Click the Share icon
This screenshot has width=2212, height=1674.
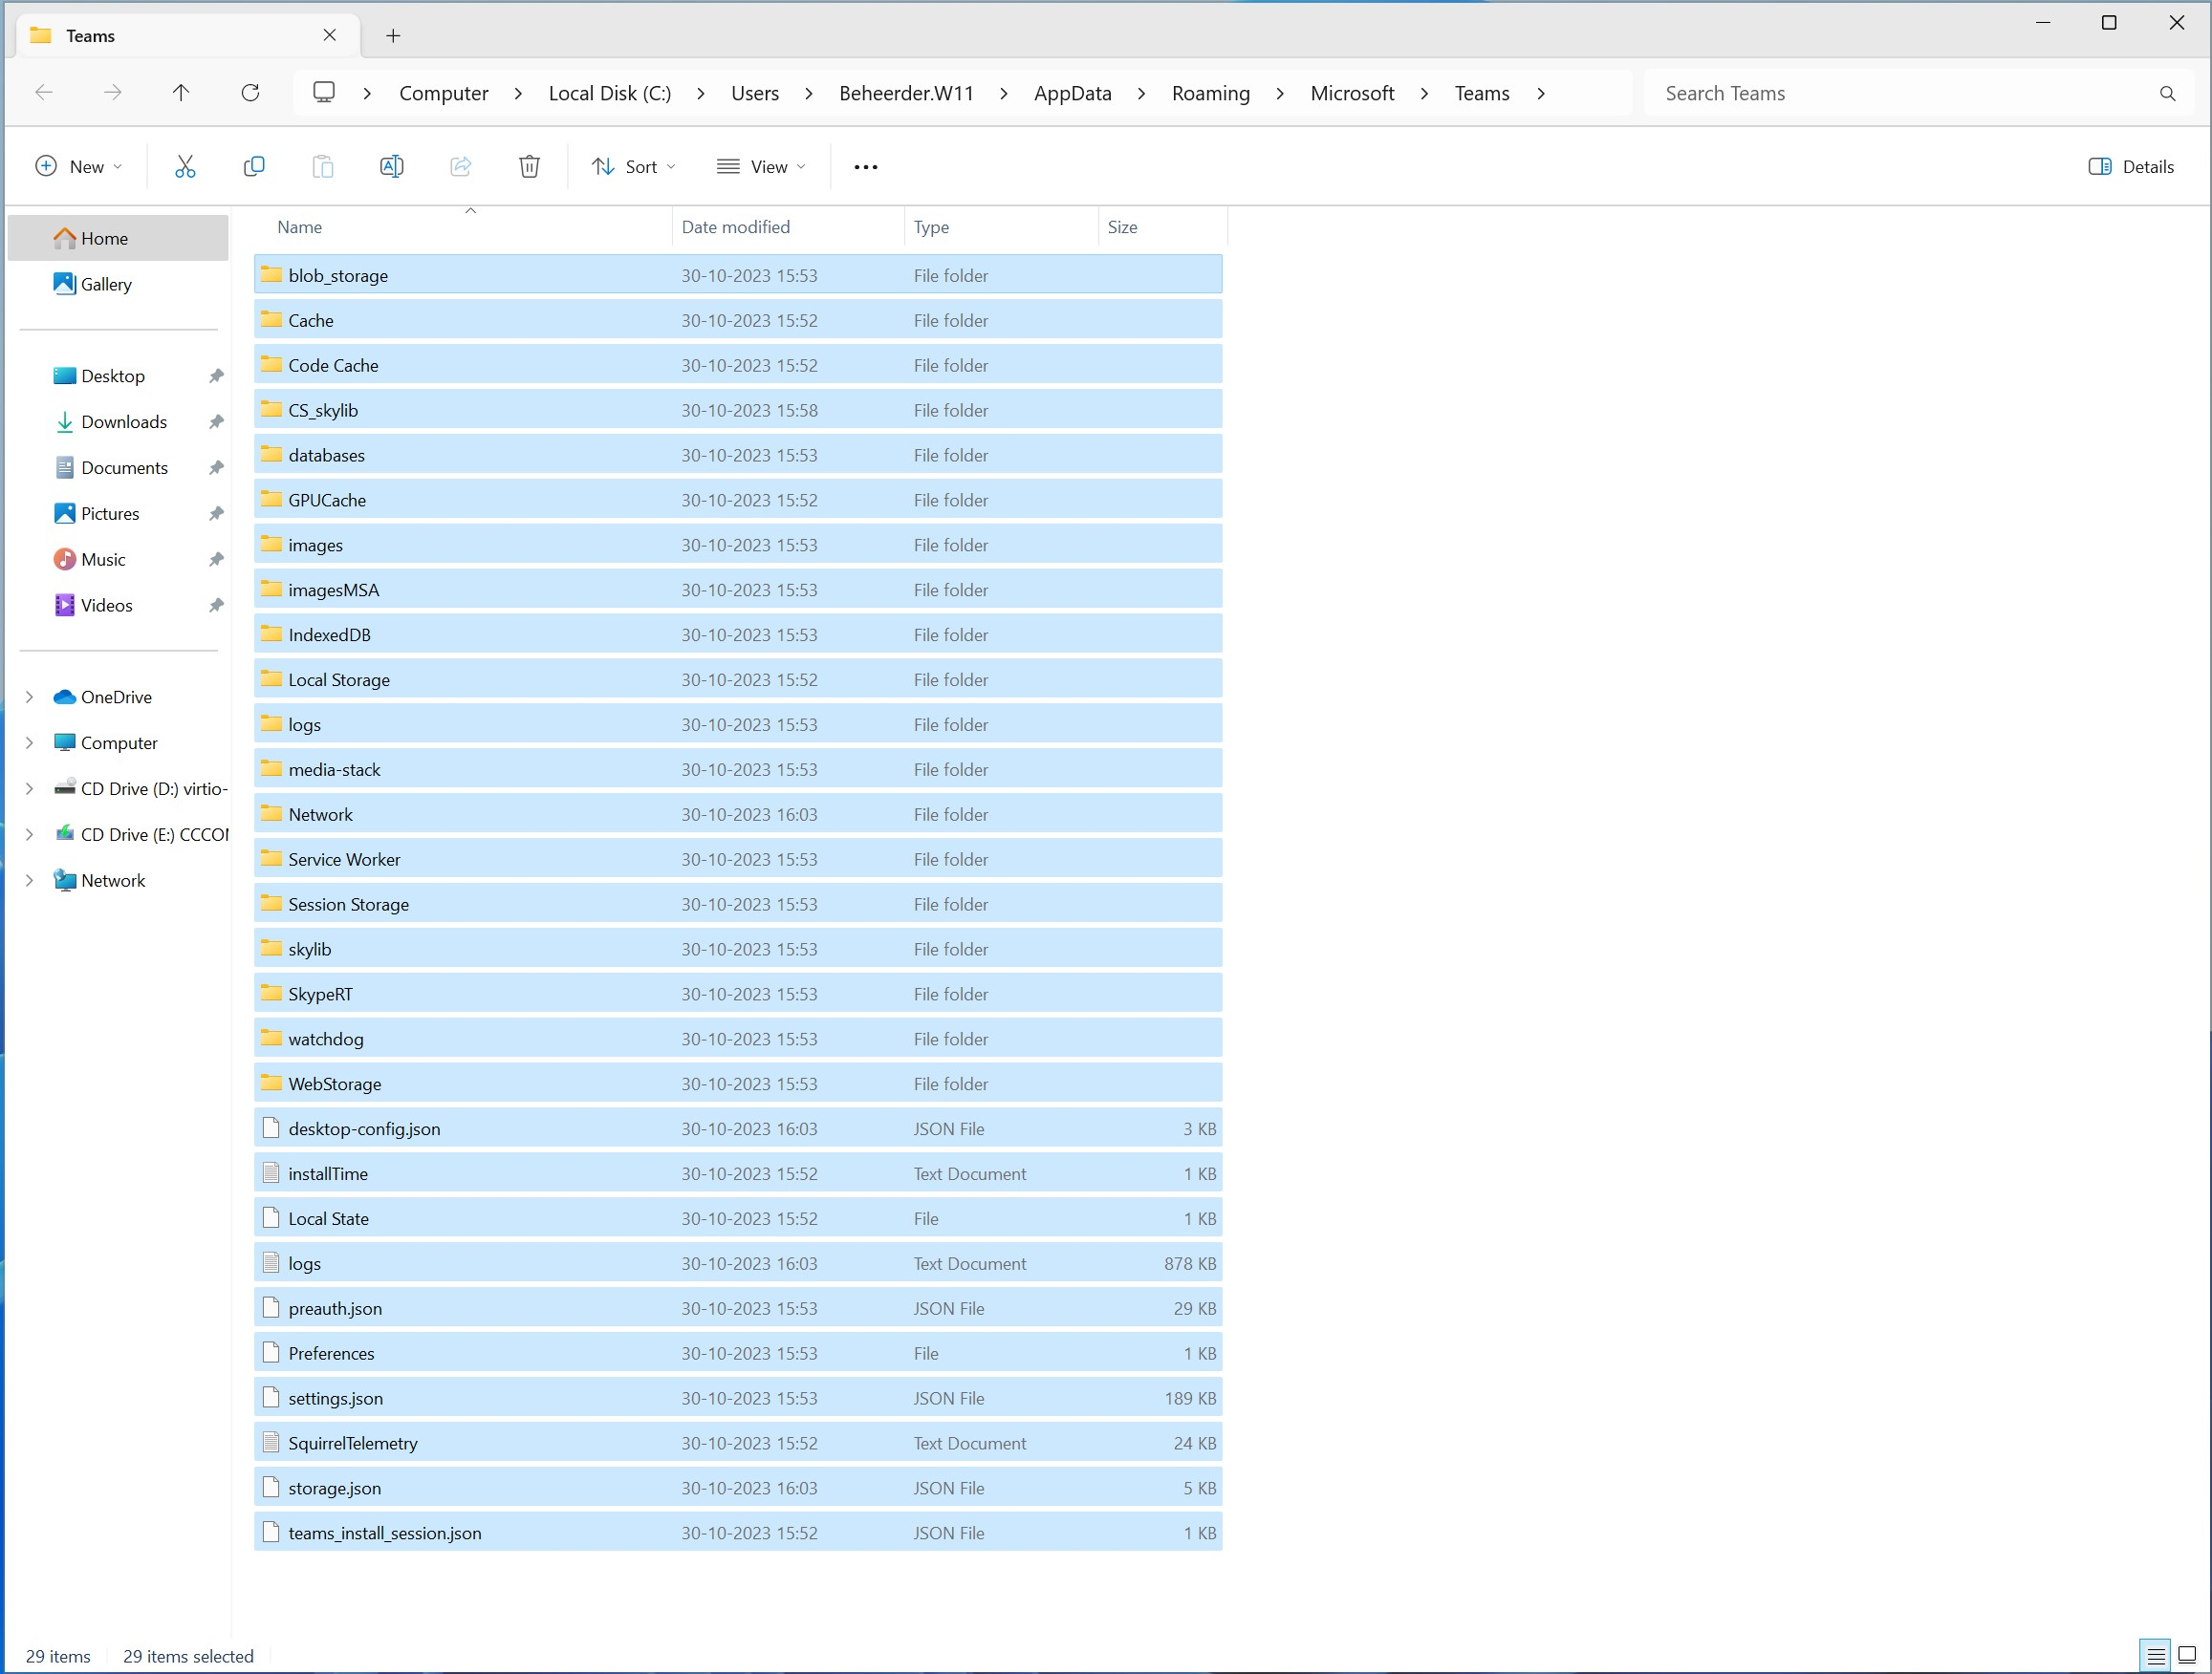(x=461, y=167)
